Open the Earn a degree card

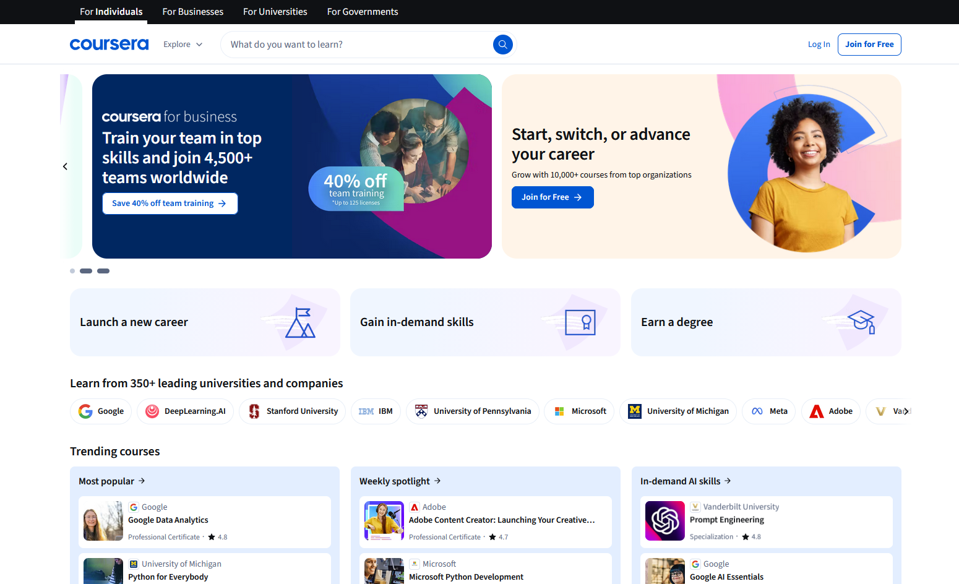766,322
